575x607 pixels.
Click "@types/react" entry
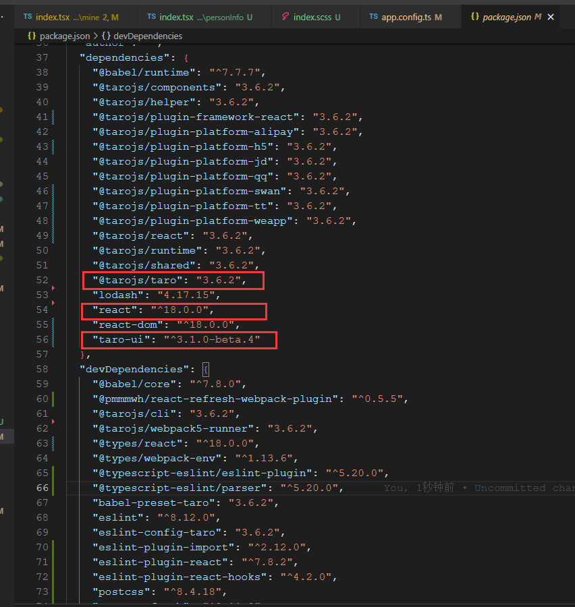(x=175, y=444)
